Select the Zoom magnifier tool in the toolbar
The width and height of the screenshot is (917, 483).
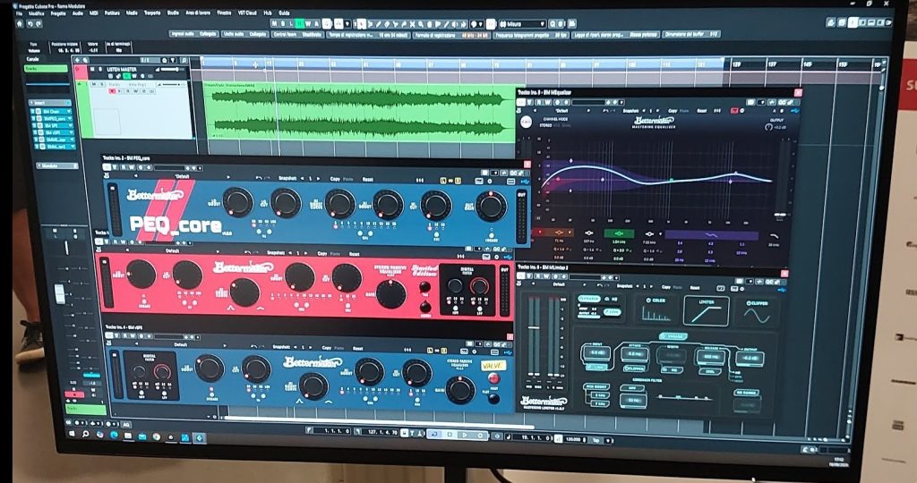coord(421,24)
